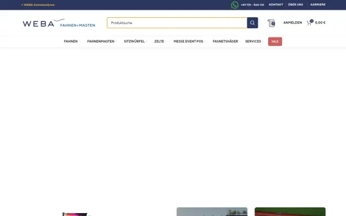Click the phone number +49 731 link

252,5
